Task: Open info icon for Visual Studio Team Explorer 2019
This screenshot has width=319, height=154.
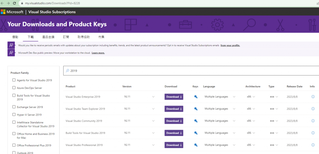Action: 313,109
